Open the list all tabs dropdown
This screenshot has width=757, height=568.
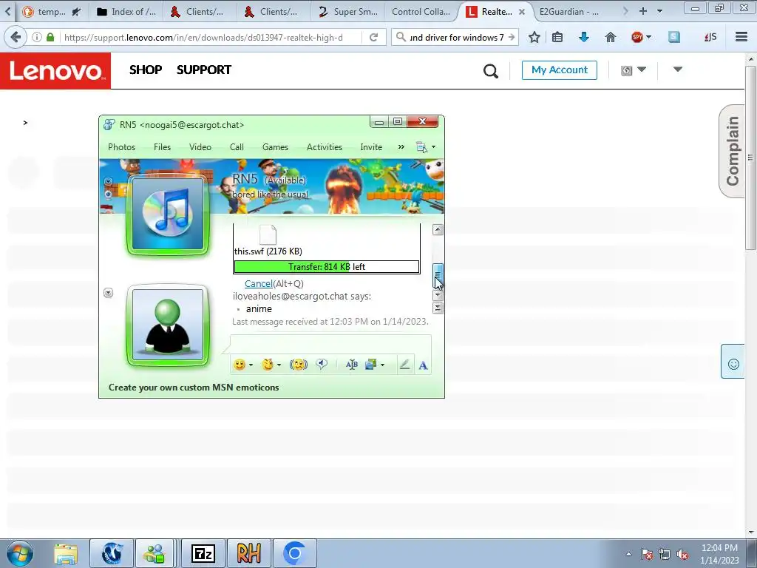coord(660,11)
